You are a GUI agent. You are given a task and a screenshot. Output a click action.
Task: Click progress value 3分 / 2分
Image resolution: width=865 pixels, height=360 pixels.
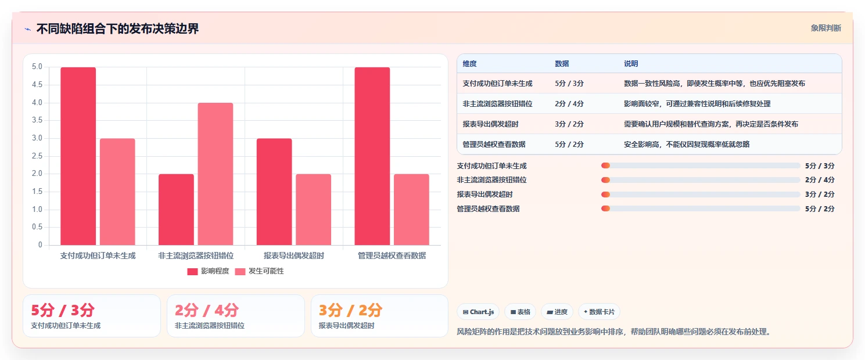click(820, 195)
